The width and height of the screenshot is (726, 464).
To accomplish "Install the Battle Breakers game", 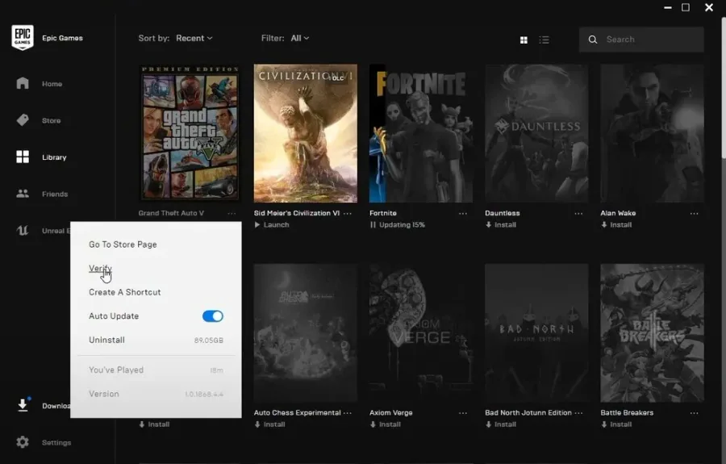I will pyautogui.click(x=616, y=424).
